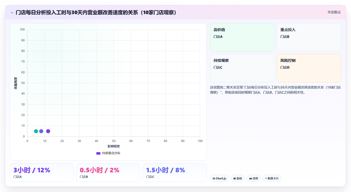Click the teal scatter point on the chart
Image resolution: width=351 pixels, height=192 pixels.
coord(36,131)
